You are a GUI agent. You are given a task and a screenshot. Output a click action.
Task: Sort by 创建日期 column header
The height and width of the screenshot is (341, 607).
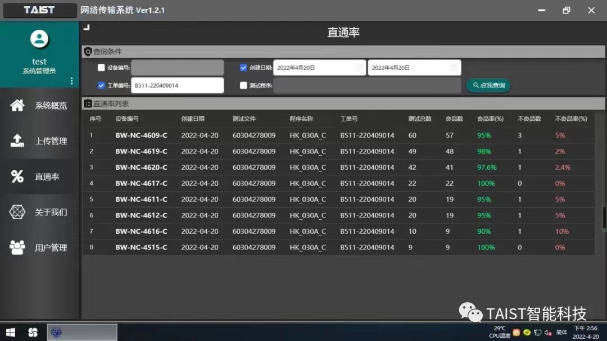[193, 119]
